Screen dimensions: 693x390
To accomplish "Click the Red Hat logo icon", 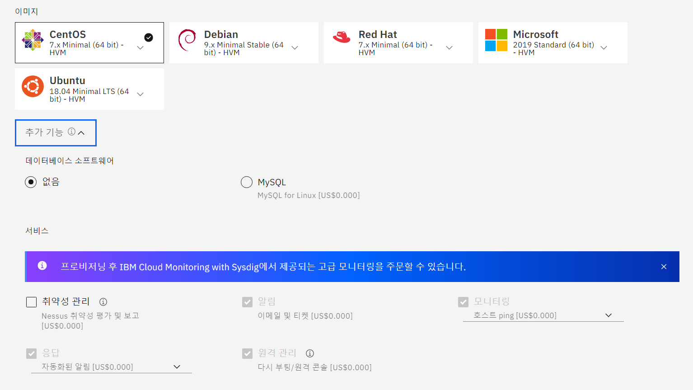I will 342,37.
